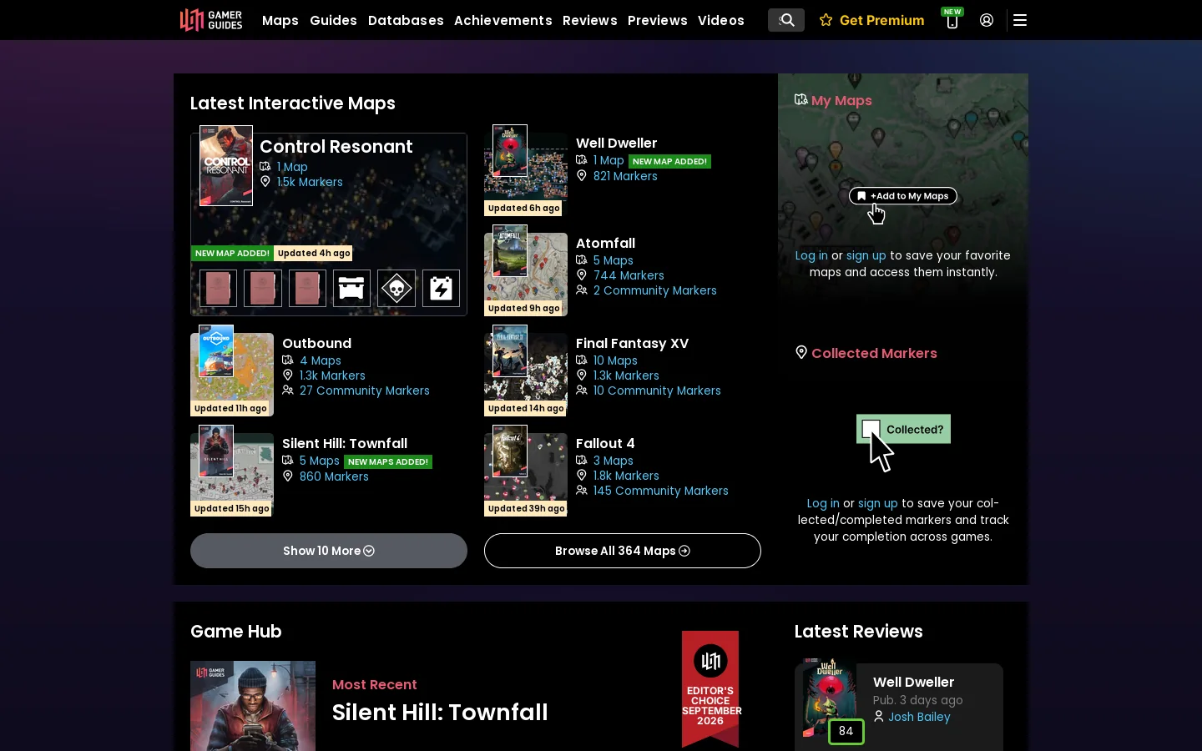Open Fallout 4 145 Community Markers link
Image resolution: width=1202 pixels, height=751 pixels.
[660, 491]
